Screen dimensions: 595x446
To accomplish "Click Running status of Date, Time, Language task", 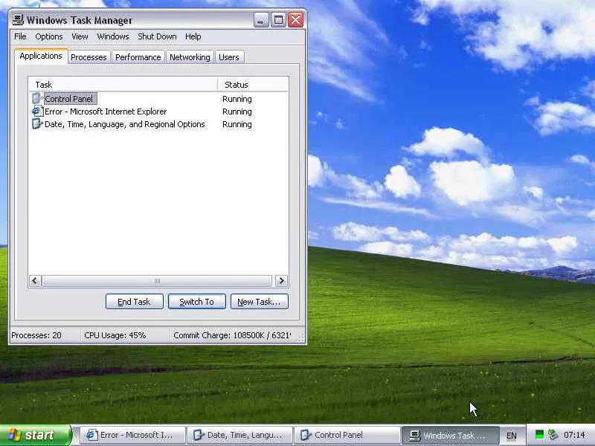I will click(237, 124).
